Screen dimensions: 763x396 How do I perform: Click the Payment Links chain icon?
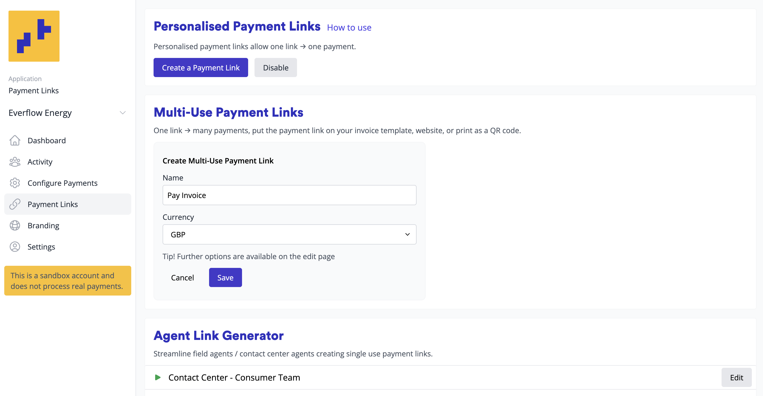pos(15,204)
